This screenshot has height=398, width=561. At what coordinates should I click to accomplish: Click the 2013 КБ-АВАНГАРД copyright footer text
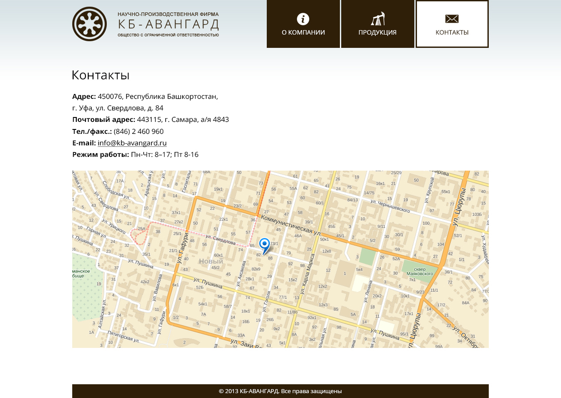[280, 391]
